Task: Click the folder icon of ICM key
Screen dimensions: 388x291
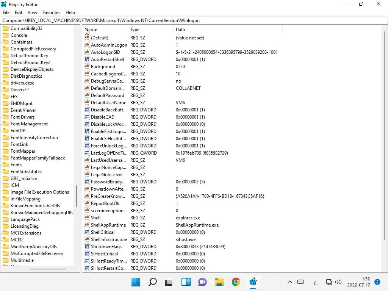Action: coord(5,185)
